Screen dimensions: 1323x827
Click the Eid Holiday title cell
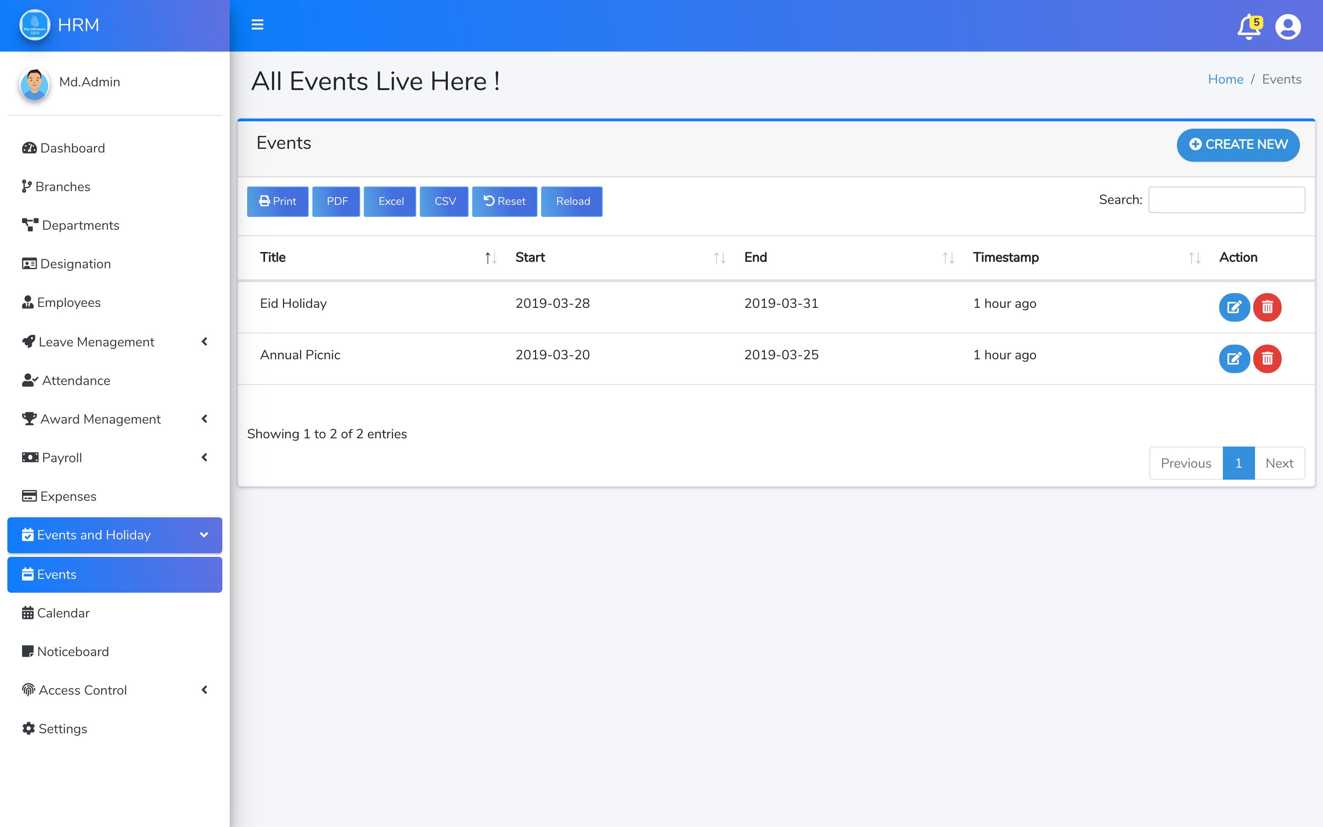coord(293,304)
